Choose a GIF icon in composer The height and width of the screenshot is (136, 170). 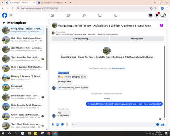67,125
